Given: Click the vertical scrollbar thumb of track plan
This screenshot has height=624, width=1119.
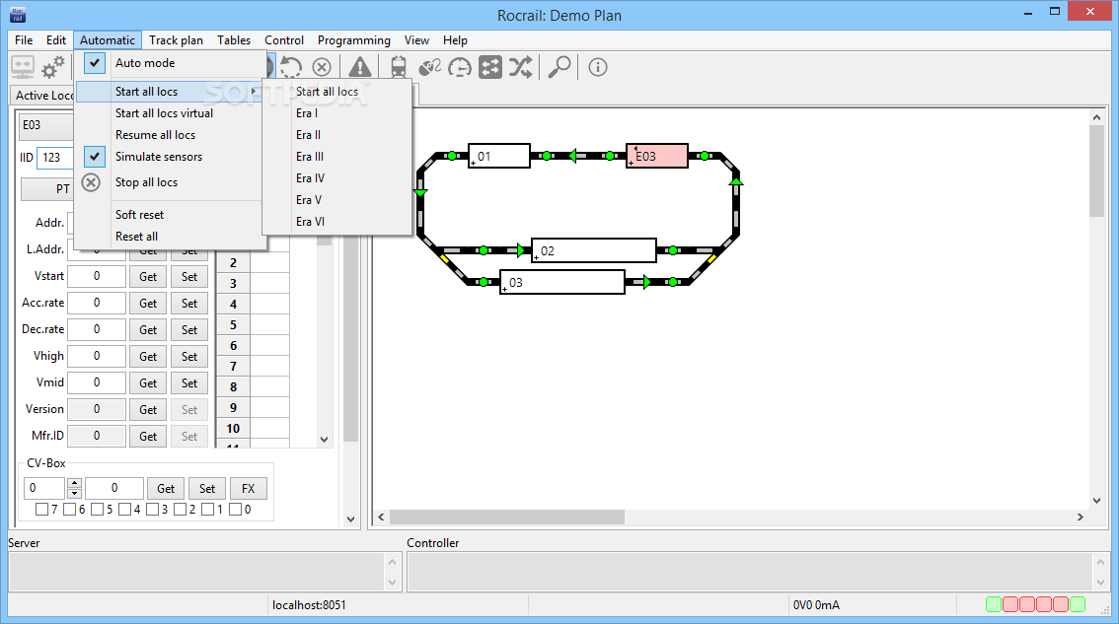Looking at the screenshot, I should 1096,172.
